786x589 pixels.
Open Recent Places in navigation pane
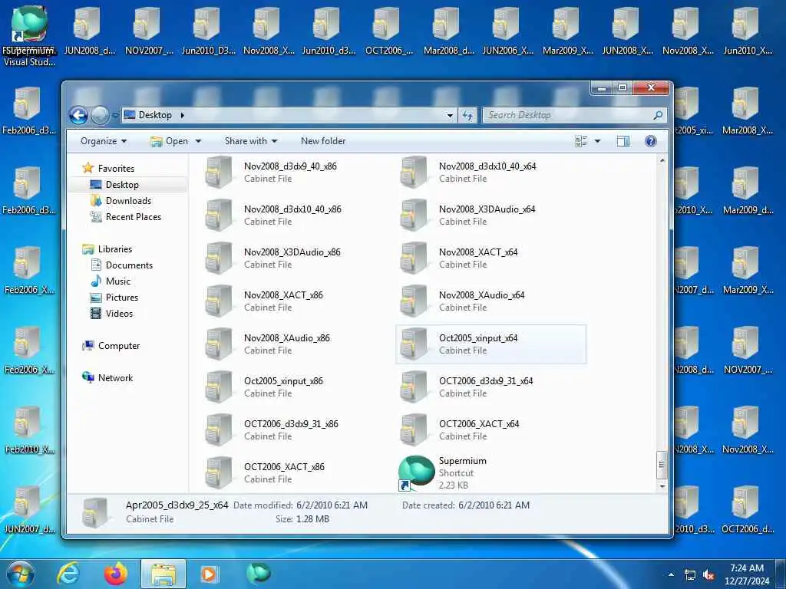(134, 217)
